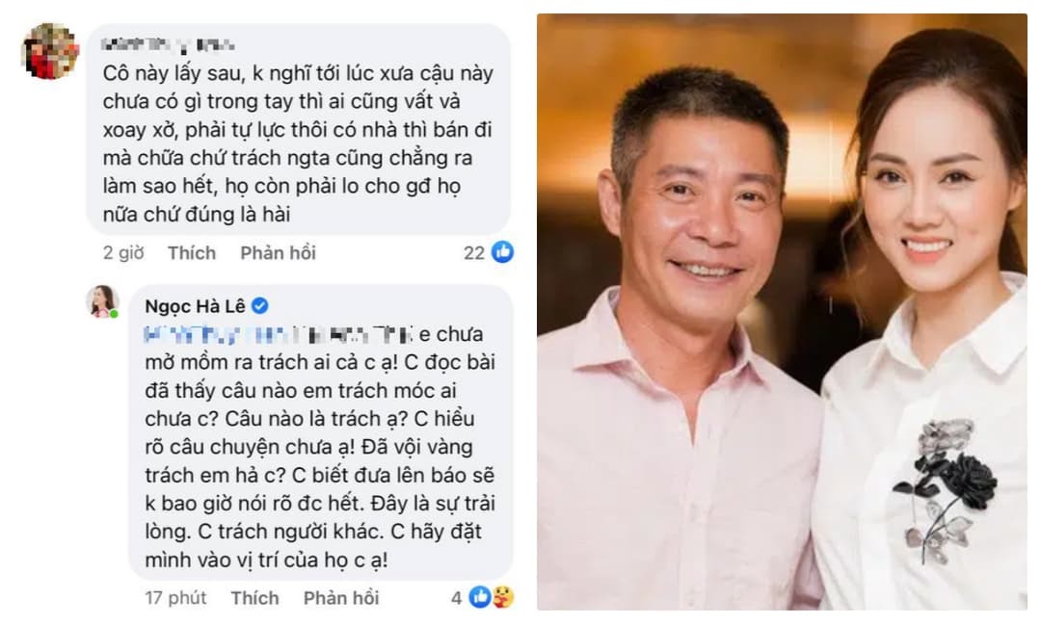Open the blurred commenter's profile avatar

50,51
